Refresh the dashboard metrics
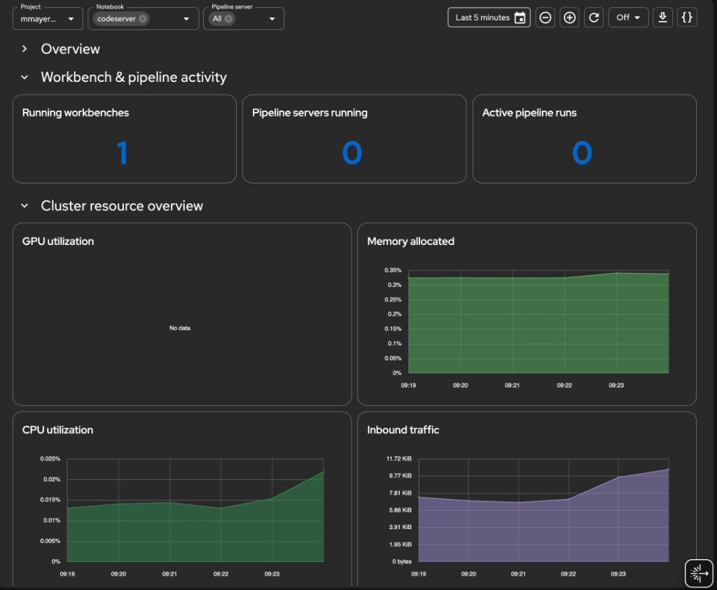This screenshot has height=590, width=717. (x=594, y=17)
